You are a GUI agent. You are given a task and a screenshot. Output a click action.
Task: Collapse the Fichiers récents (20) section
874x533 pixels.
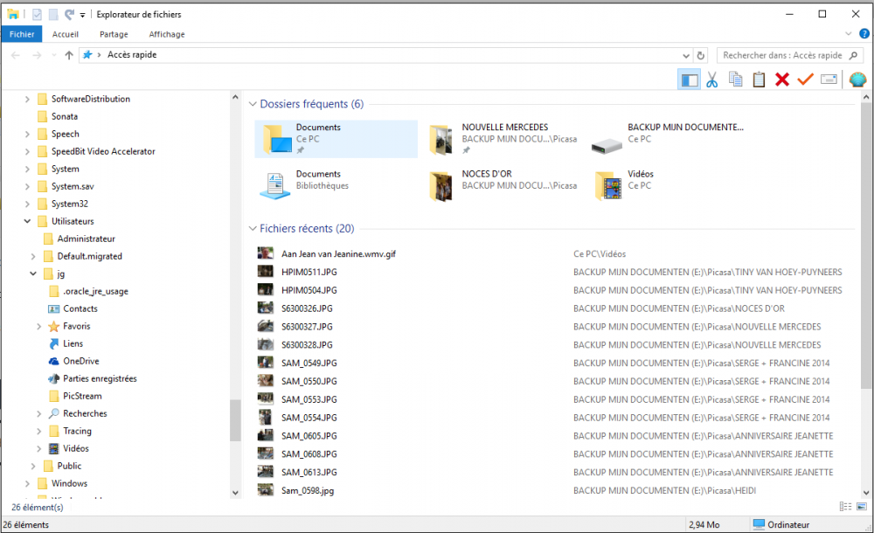(253, 228)
